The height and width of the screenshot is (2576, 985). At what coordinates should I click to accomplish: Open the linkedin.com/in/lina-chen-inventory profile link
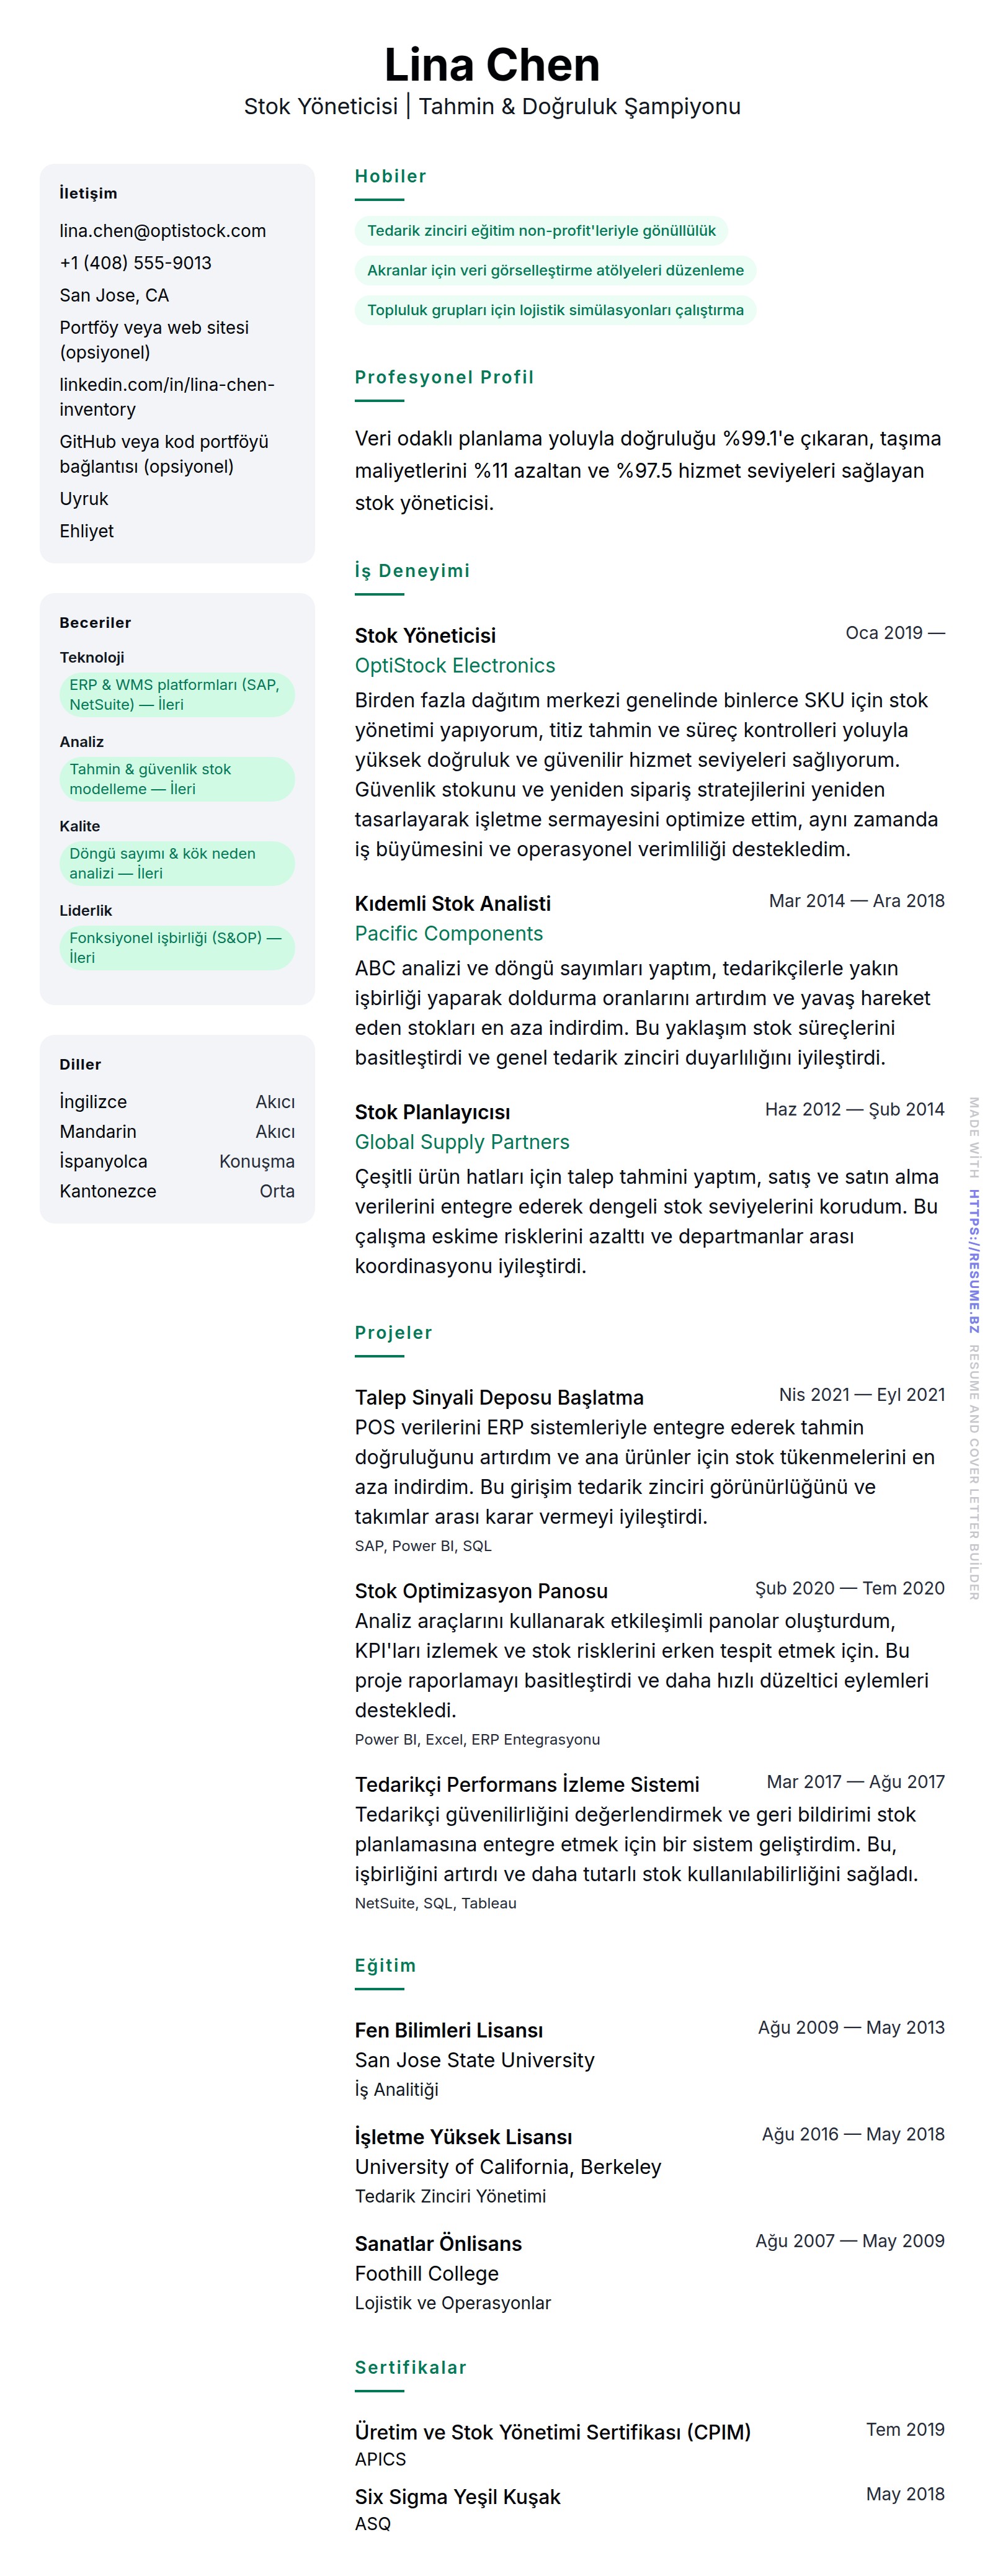166,397
